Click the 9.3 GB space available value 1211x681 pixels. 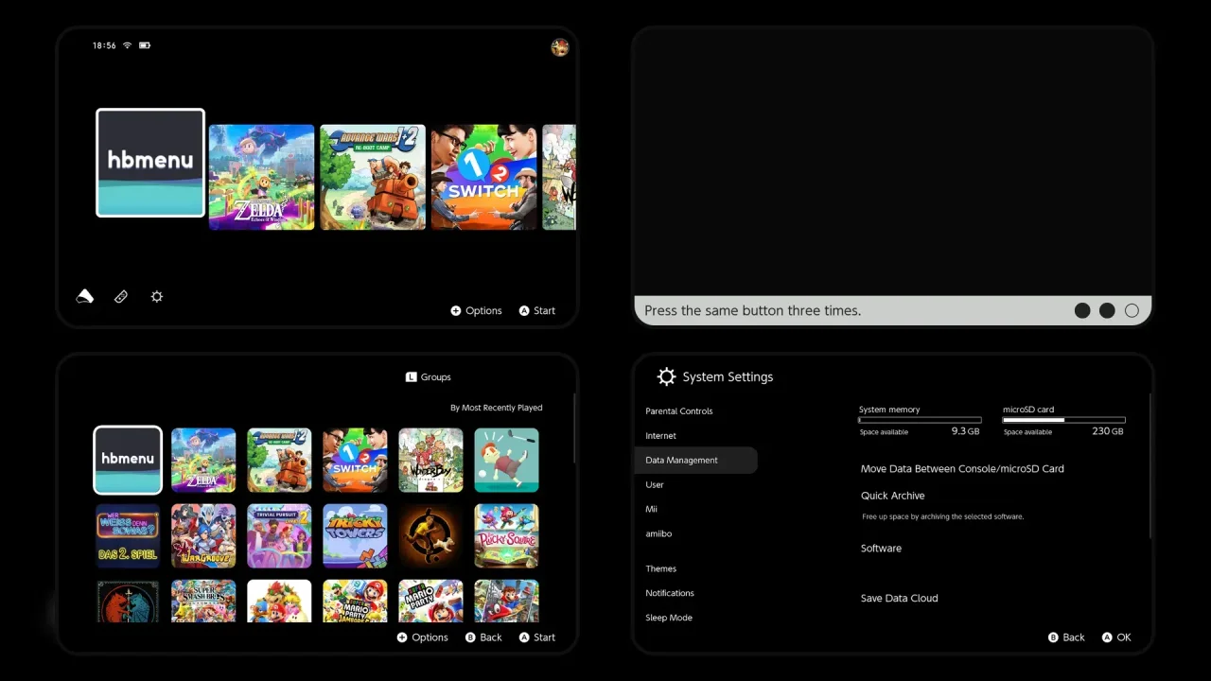coord(965,431)
